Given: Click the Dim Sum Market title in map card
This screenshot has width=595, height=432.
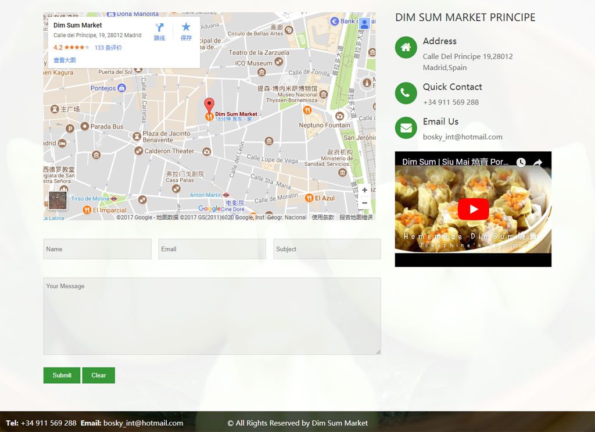Looking at the screenshot, I should 78,25.
